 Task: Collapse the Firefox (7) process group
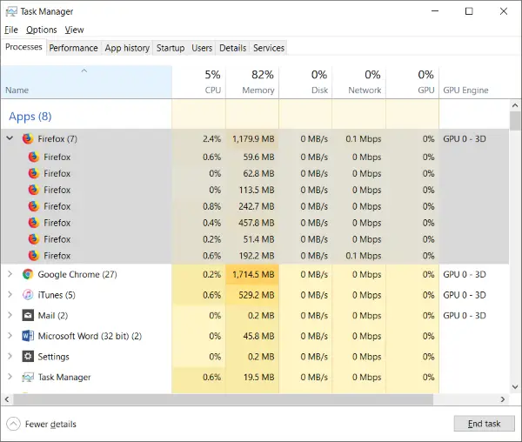[10, 137]
